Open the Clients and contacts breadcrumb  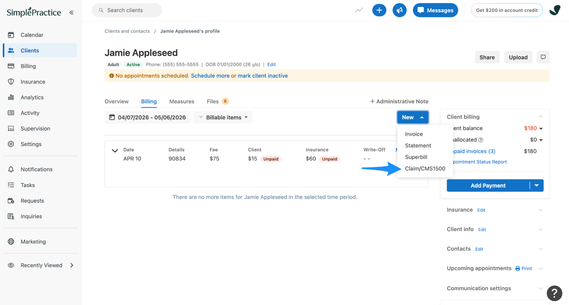127,31
